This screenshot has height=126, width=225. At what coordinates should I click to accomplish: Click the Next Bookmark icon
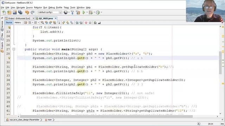click(x=67, y=22)
